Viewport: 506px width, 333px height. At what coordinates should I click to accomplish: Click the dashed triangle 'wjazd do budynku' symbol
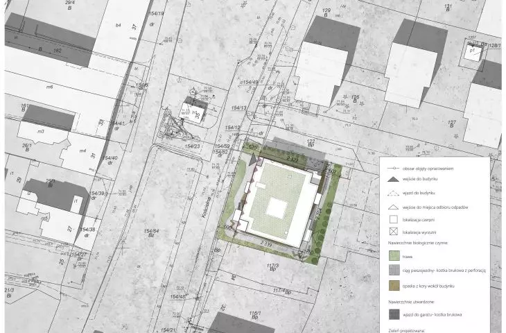point(393,194)
